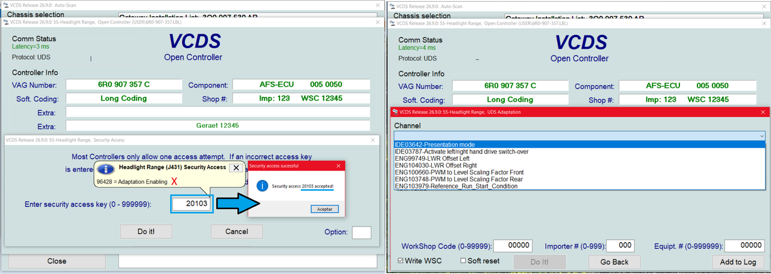Viewport: 771px width, 274px height.
Task: Click VAG Number field in Latency=4 ms window
Action: [x=510, y=86]
